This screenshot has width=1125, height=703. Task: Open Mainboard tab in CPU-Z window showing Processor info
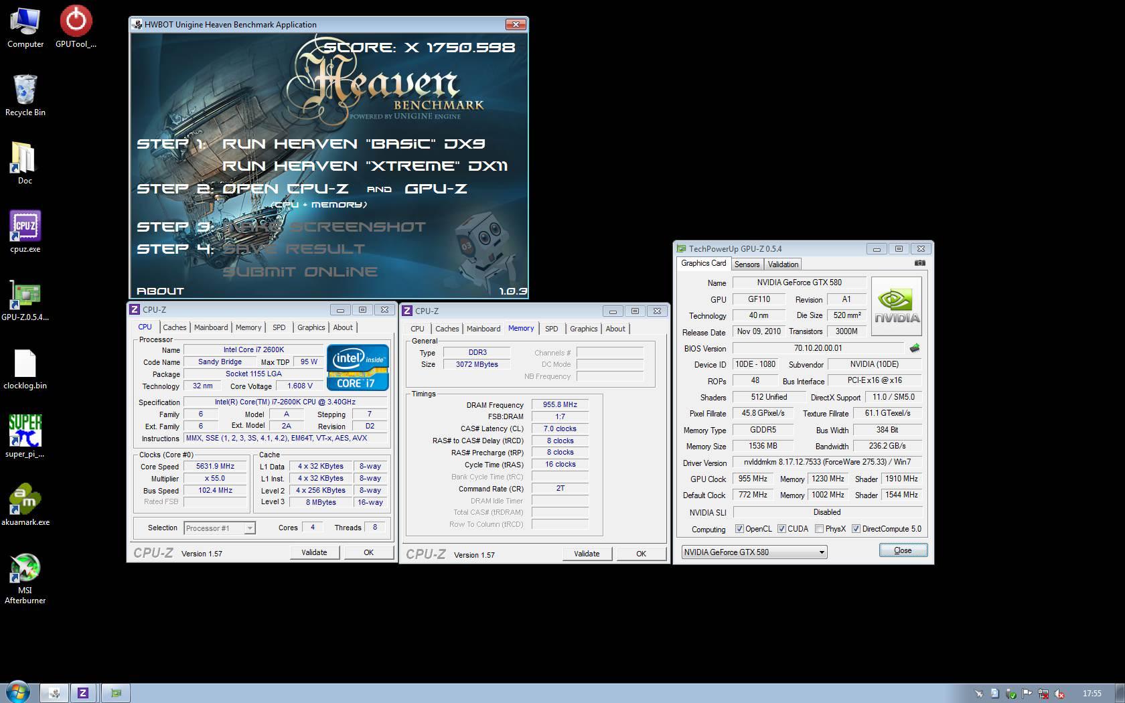coord(211,327)
